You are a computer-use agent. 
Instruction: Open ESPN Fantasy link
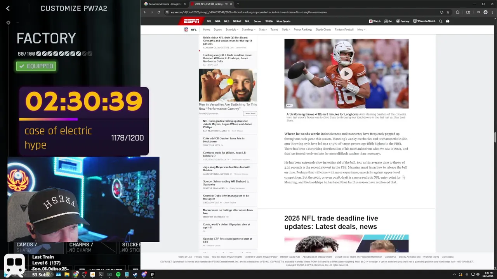[x=403, y=21]
